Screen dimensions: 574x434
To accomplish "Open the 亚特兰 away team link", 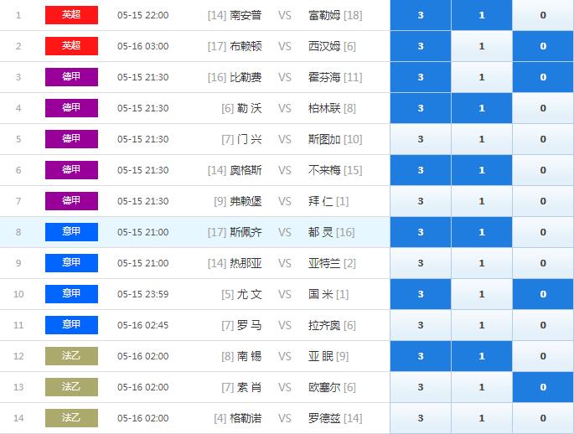I will pos(323,263).
